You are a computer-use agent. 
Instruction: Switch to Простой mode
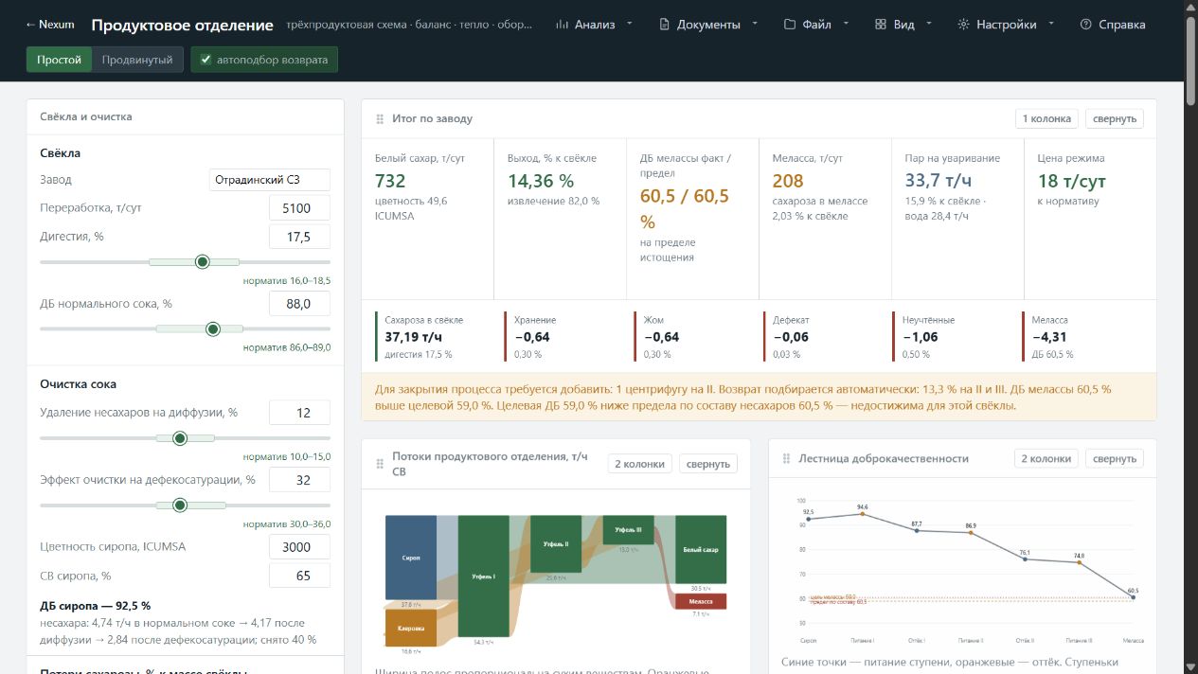click(60, 60)
